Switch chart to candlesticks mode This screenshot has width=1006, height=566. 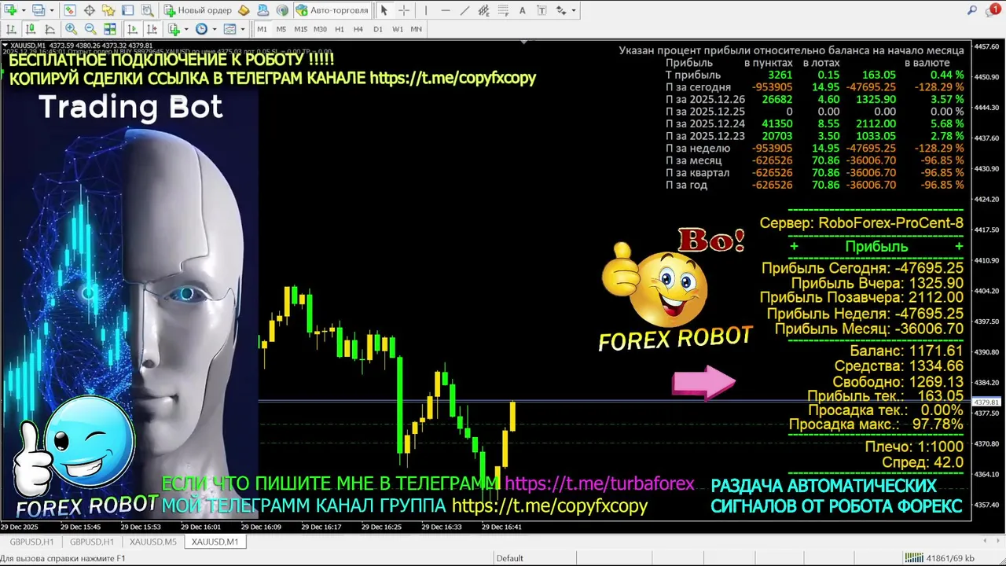tap(31, 29)
